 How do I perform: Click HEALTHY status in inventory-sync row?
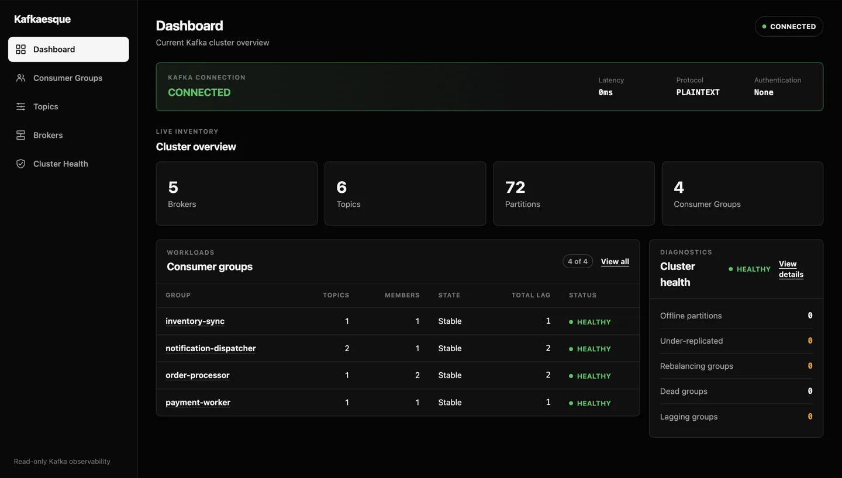click(590, 322)
